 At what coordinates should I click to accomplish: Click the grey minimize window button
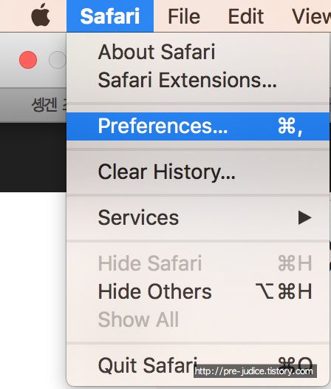pos(58,60)
